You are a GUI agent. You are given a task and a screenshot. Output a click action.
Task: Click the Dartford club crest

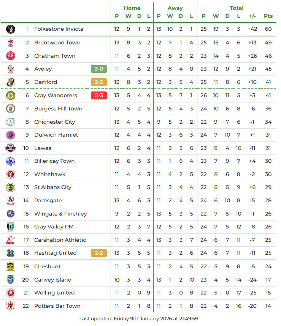11,82
